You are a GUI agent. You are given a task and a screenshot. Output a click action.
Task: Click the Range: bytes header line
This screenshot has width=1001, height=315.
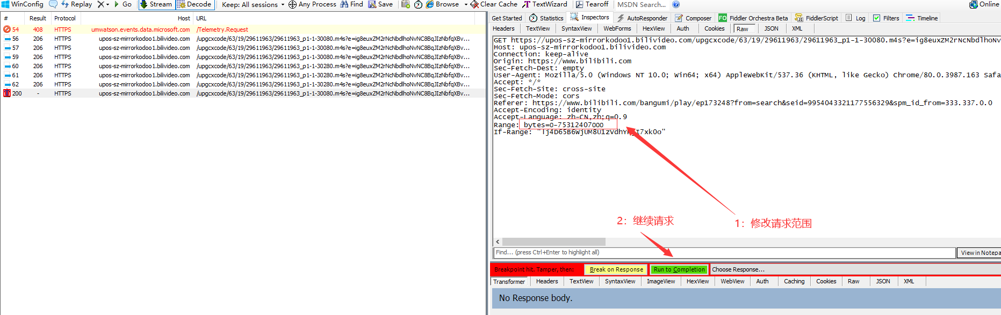549,125
